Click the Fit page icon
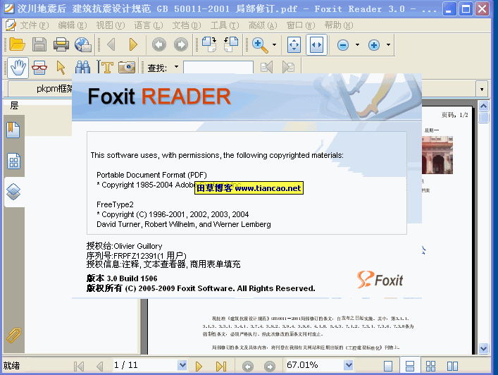The image size is (498, 375). point(294,45)
